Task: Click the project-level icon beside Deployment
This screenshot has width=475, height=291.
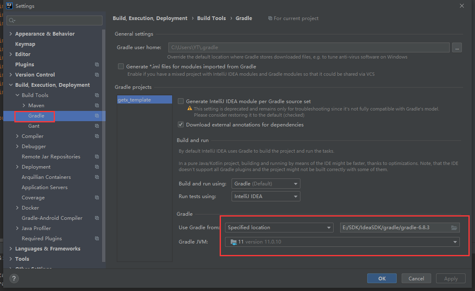Action: pos(97,167)
